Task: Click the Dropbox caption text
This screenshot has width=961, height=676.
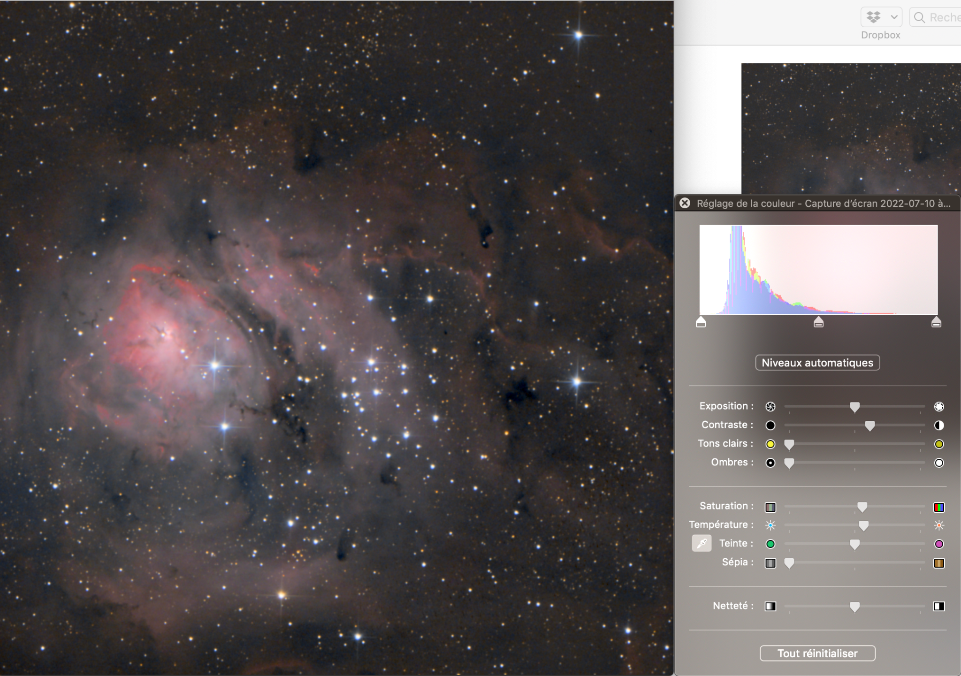Action: pos(880,35)
